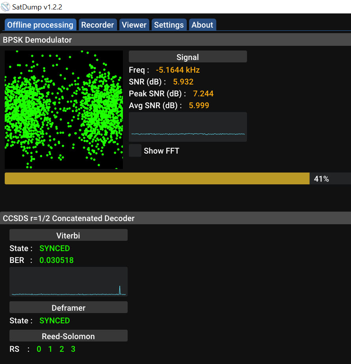Click the frequency value -5.1644 kHz
This screenshot has width=351, height=364.
(178, 70)
